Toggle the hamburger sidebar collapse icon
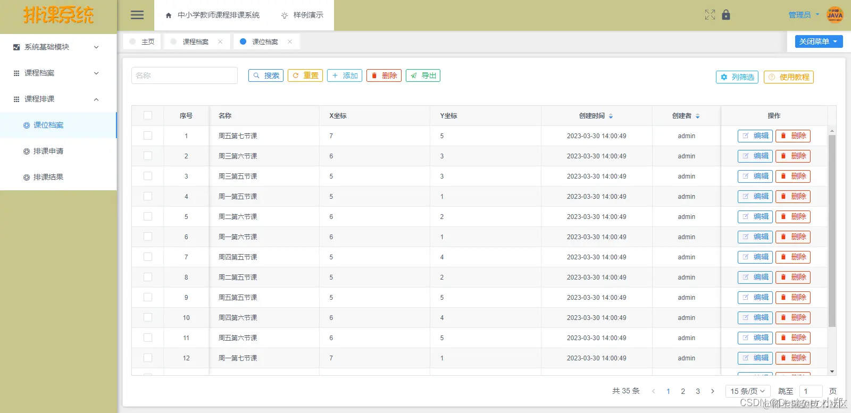851x413 pixels. (137, 15)
